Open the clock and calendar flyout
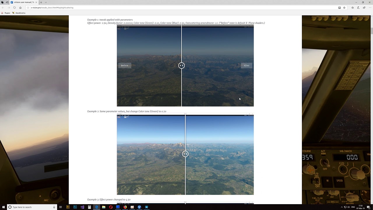Image resolution: width=373 pixels, height=210 pixels. coord(361,207)
